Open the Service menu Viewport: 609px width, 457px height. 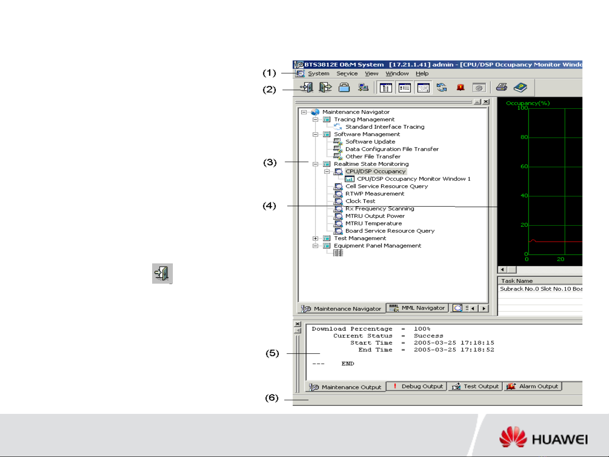pyautogui.click(x=347, y=74)
